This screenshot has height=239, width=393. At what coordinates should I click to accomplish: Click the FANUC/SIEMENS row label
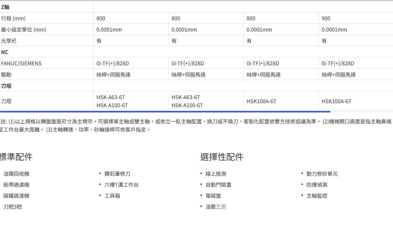click(21, 64)
